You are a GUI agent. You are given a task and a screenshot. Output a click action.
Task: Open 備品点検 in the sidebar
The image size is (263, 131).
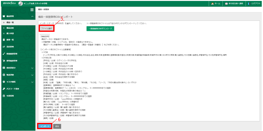tap(10, 28)
